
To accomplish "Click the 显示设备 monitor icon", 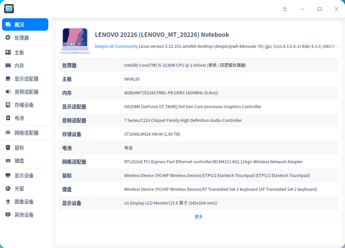I will click(8, 176).
